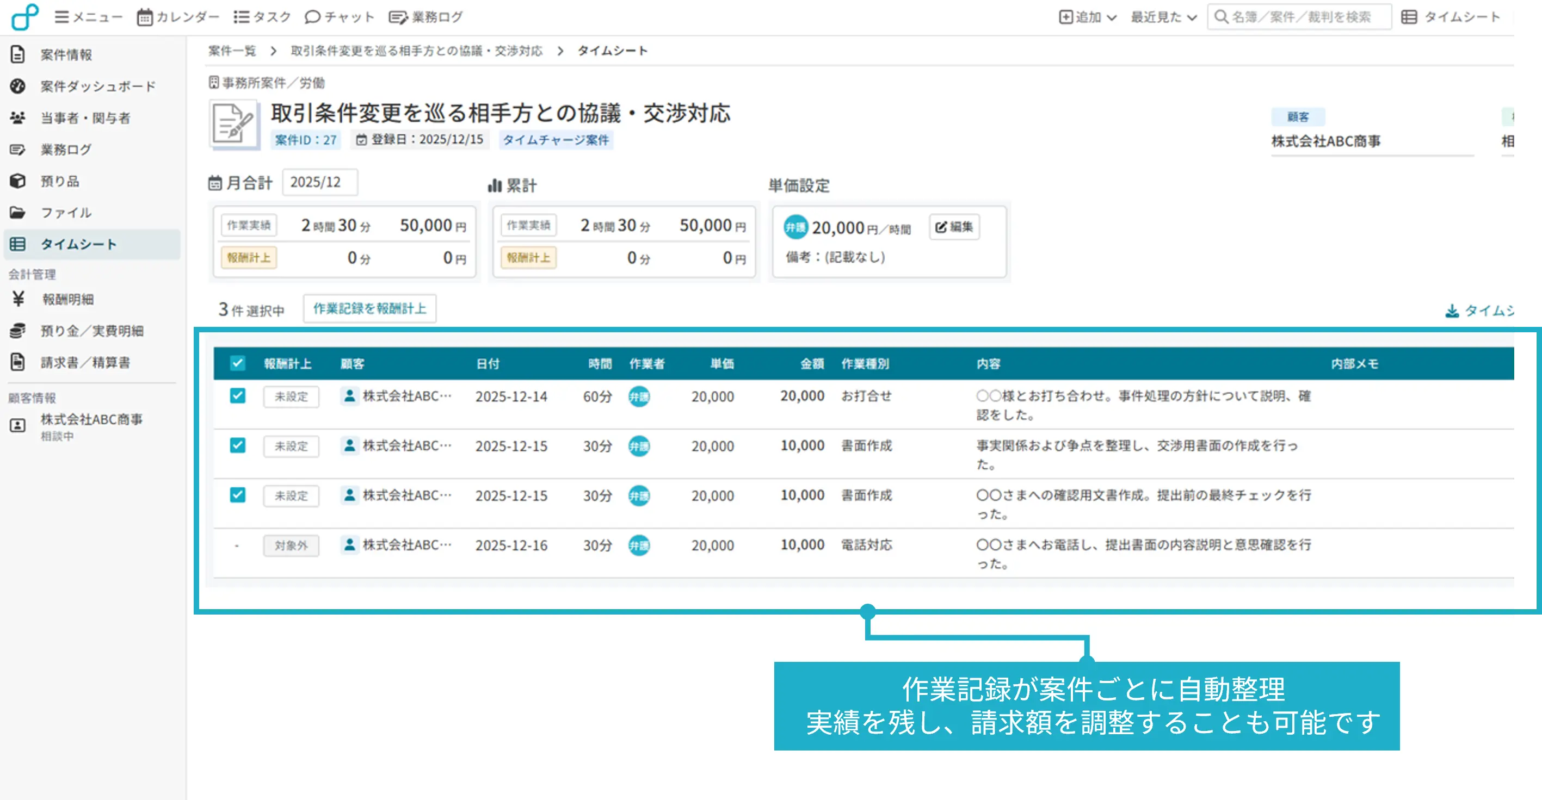
Task: Uncheck the 2025-12-14 お打合せ row checkbox
Action: click(x=238, y=395)
